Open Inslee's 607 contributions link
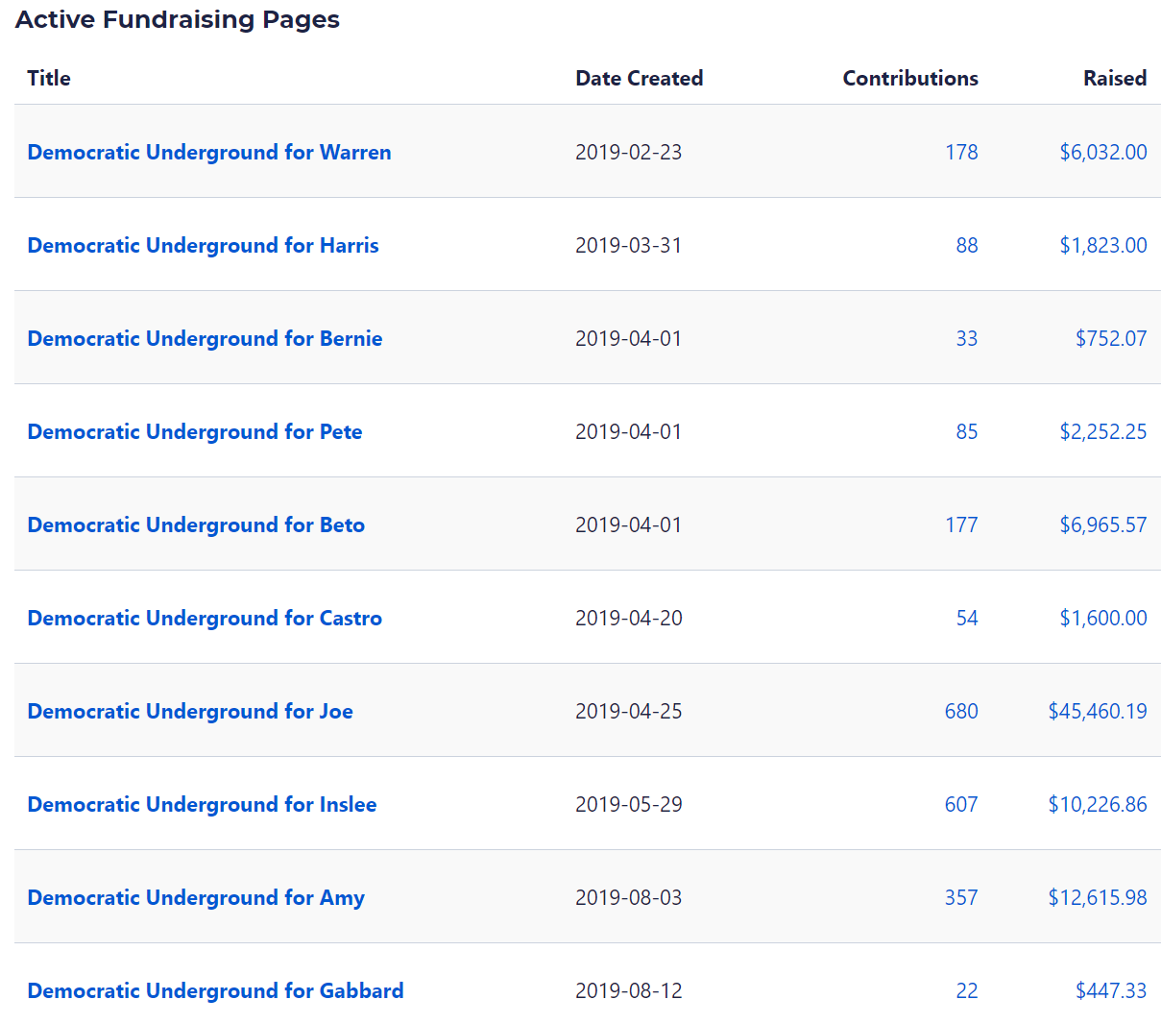Viewport: 1161px width, 1024px height. [x=961, y=804]
